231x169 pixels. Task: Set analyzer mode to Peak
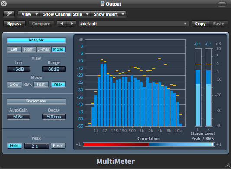point(58,84)
